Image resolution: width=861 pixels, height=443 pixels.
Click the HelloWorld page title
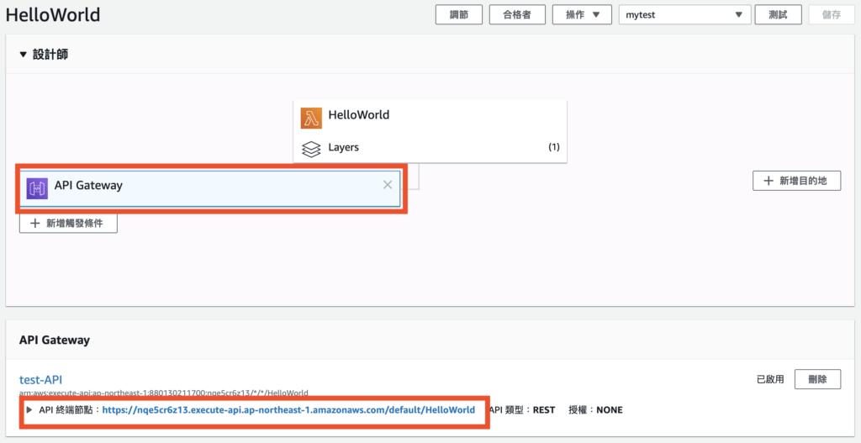pos(53,15)
